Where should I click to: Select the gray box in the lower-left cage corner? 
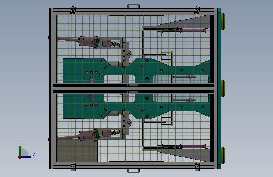pos(77,150)
